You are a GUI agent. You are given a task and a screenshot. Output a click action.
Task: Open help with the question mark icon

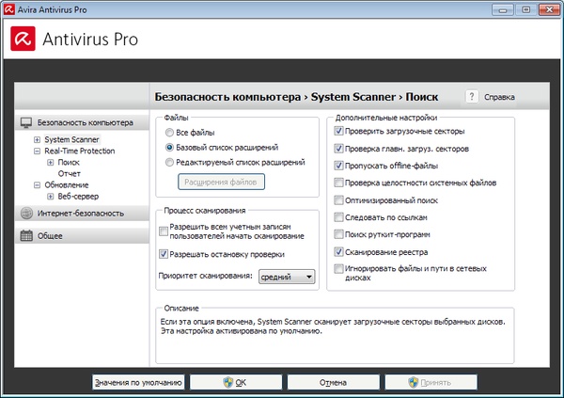click(x=472, y=96)
